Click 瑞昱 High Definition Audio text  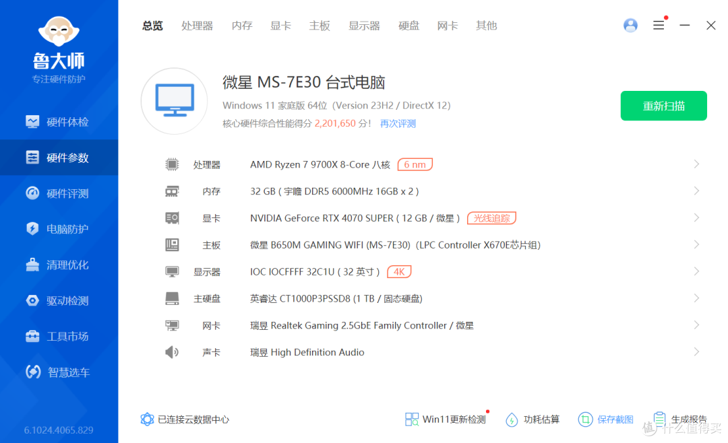307,353
